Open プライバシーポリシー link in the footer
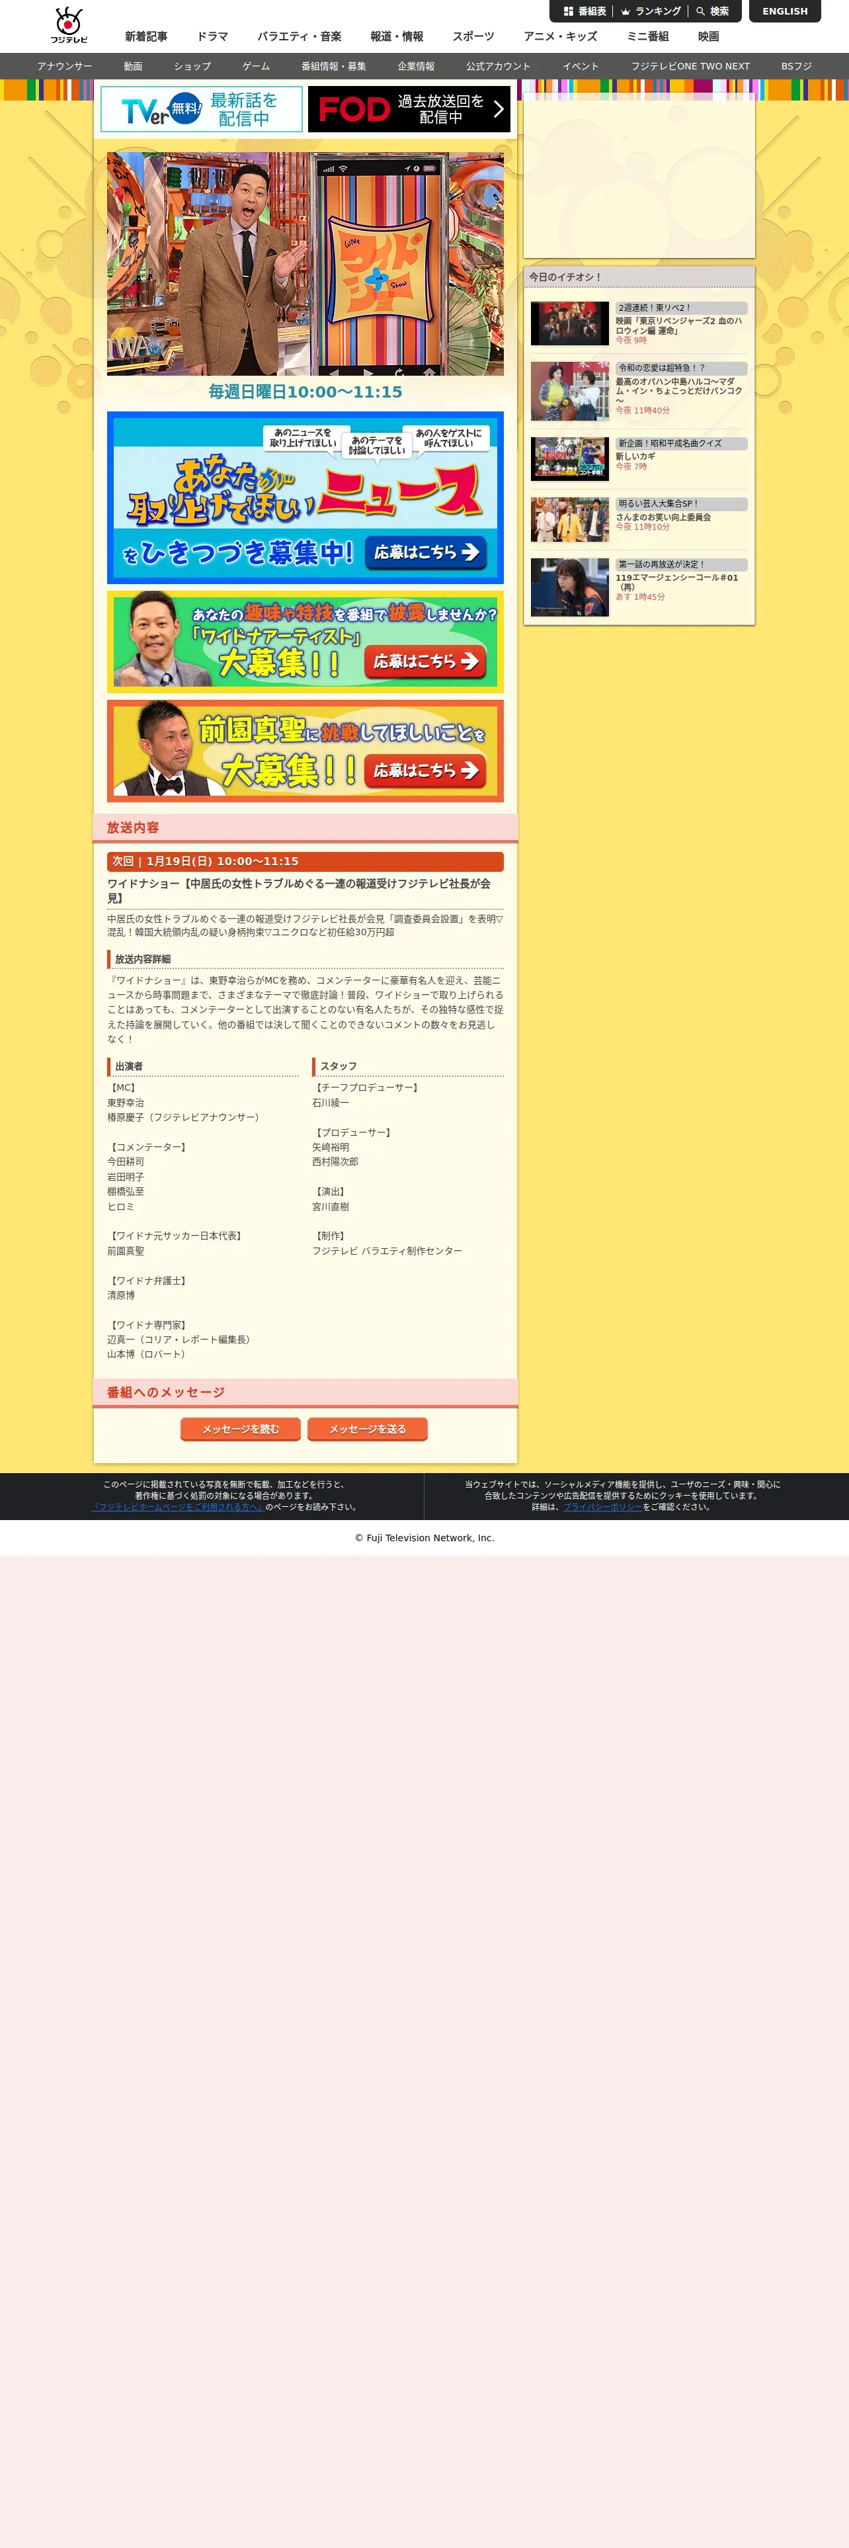Viewport: 849px width, 2548px height. pyautogui.click(x=603, y=1506)
